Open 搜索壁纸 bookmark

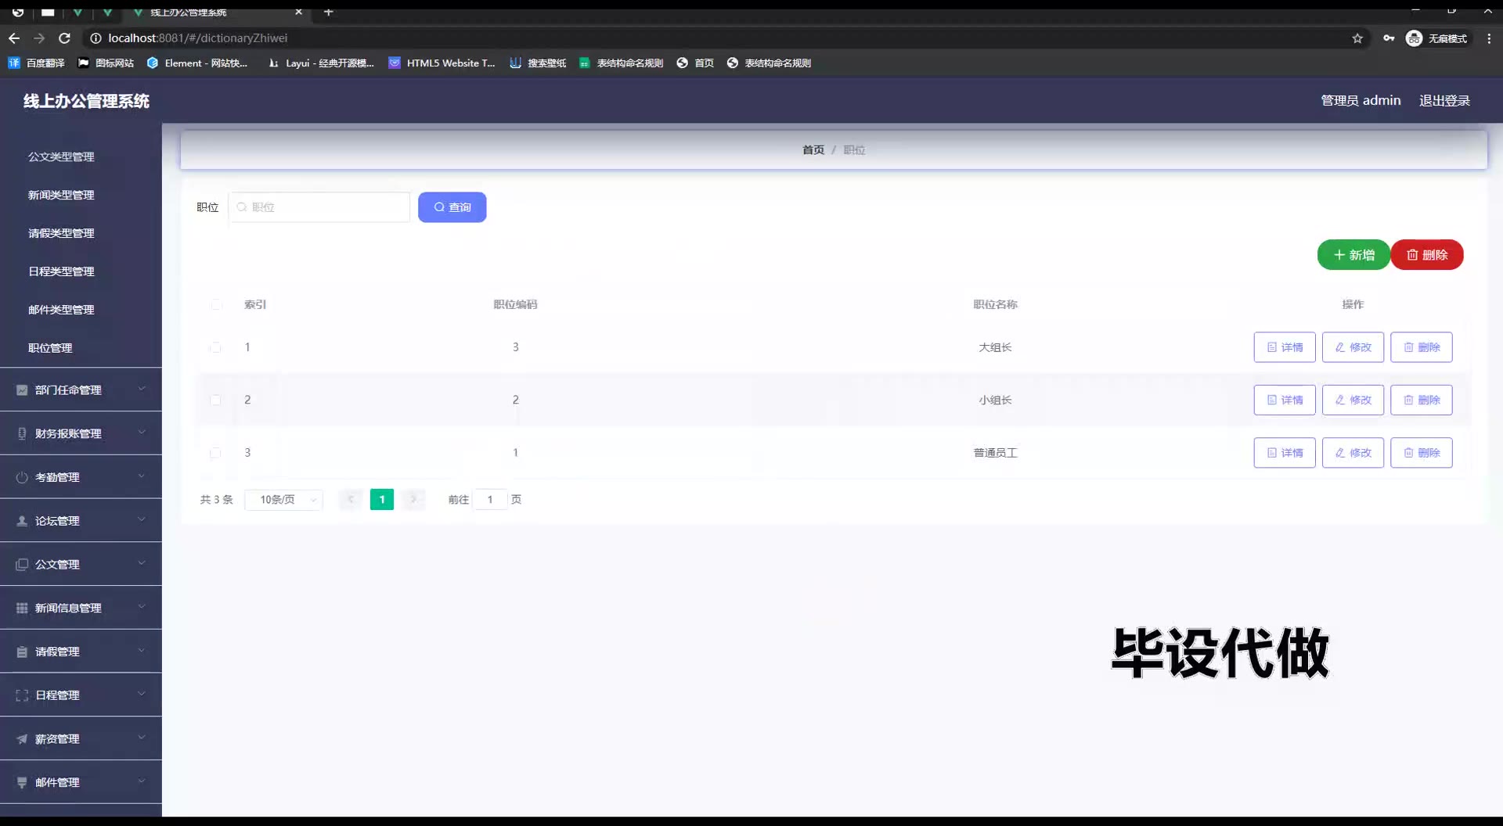pyautogui.click(x=538, y=63)
